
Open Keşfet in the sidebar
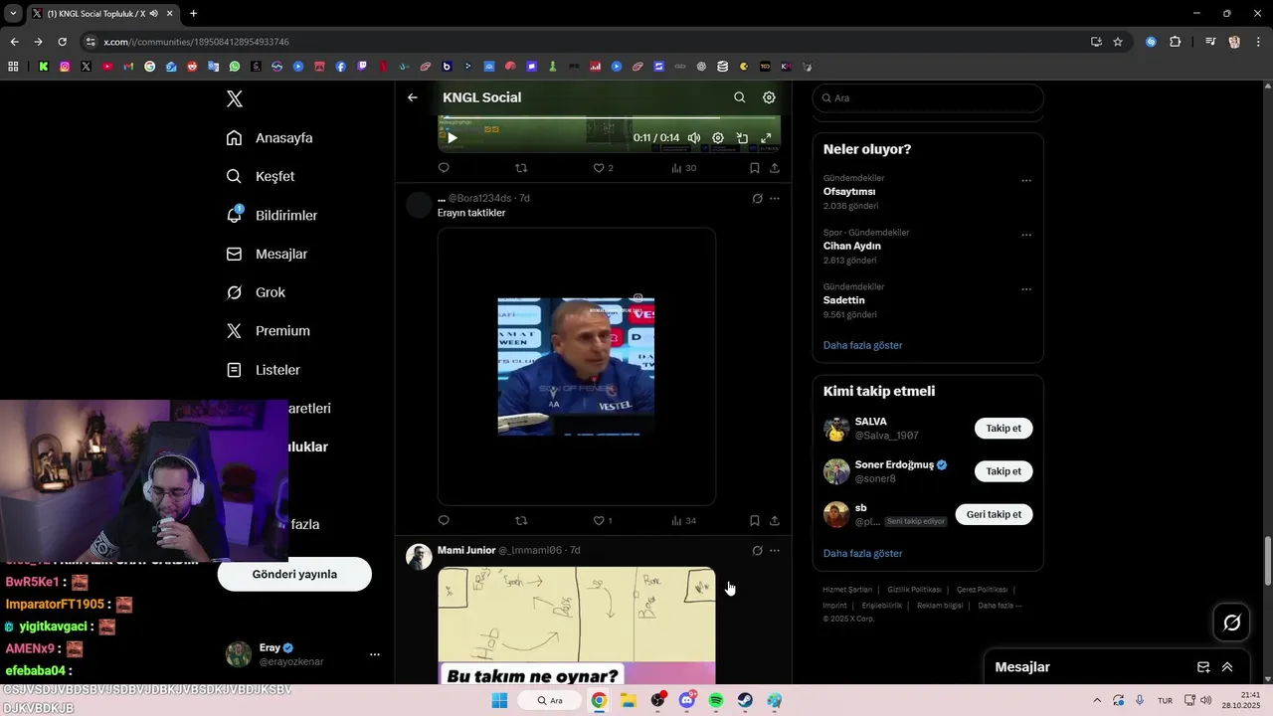pos(261,176)
